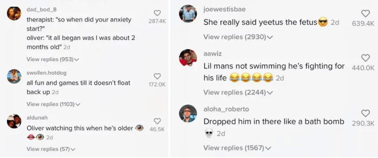This screenshot has height=158, width=378.
Task: Like aldunah's Oliver comment
Action: (157, 121)
